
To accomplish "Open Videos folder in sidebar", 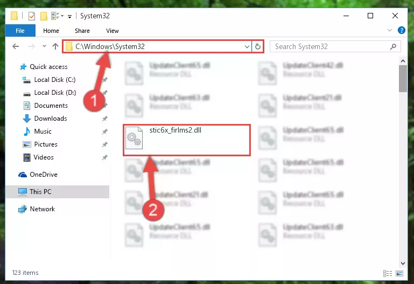I will (x=44, y=157).
